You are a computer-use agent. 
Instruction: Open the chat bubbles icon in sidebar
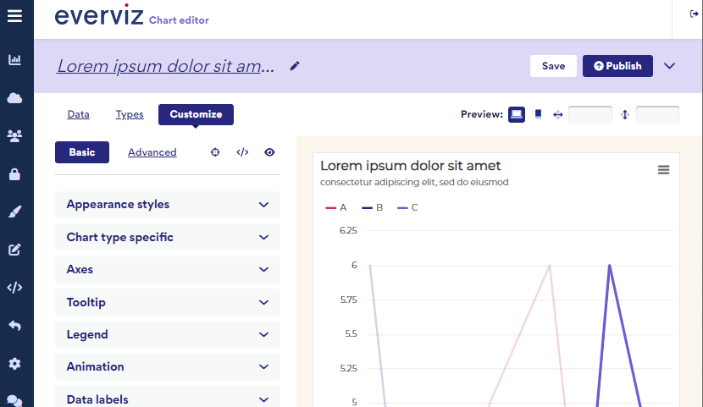pyautogui.click(x=14, y=401)
